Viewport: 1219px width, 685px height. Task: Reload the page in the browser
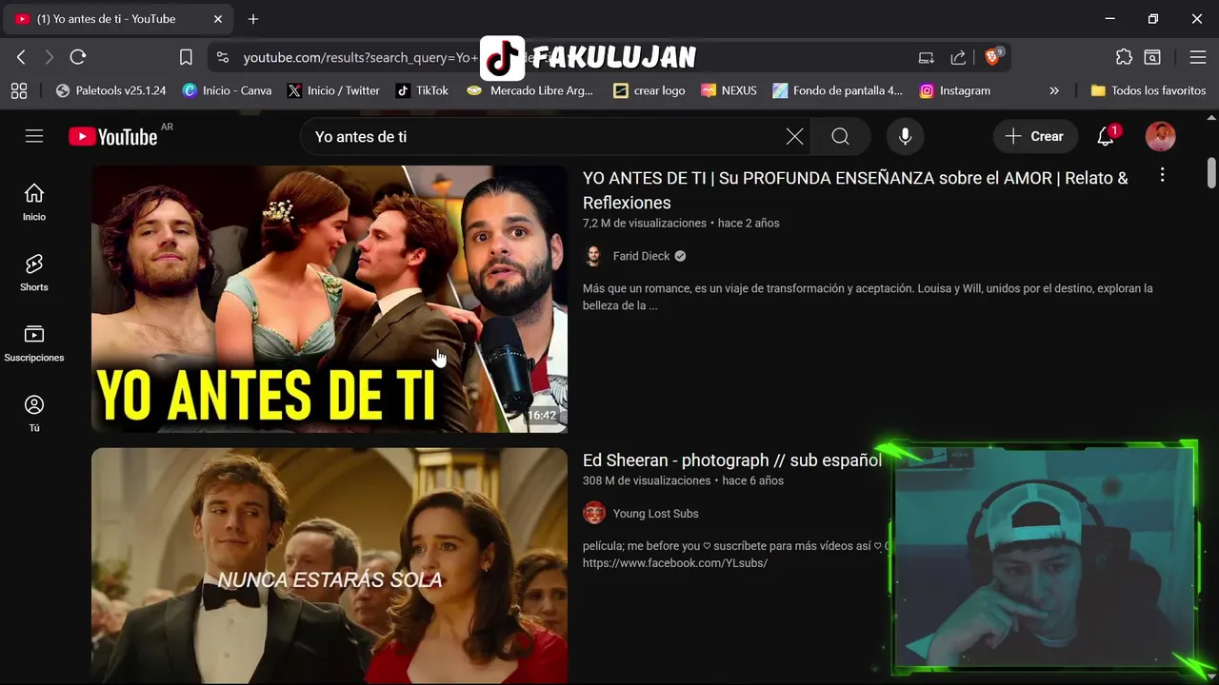pos(78,57)
